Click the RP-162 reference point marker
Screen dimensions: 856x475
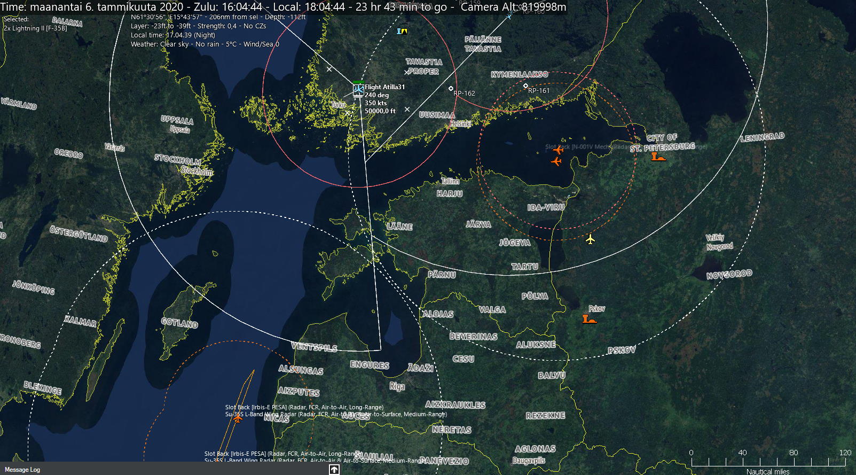pos(451,89)
